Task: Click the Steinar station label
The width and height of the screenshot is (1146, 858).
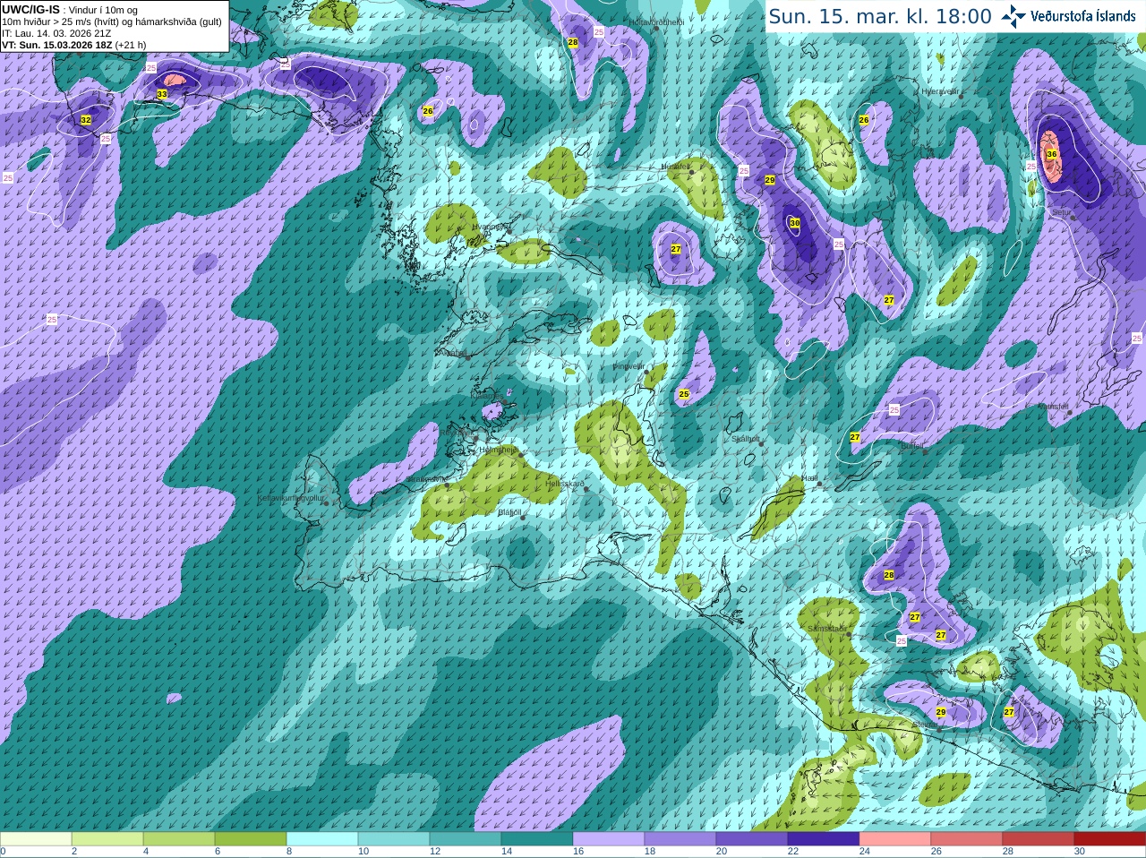Action: 924,724
